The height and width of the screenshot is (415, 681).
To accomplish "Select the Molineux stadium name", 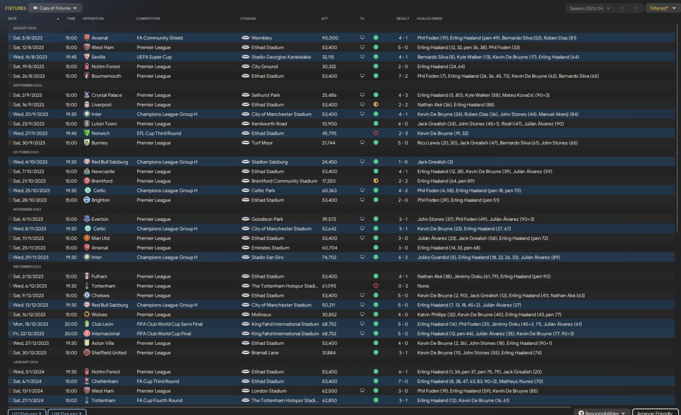I will 262,315.
